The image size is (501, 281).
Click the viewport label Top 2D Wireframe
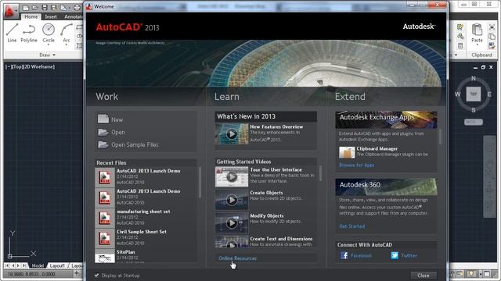[x=30, y=66]
